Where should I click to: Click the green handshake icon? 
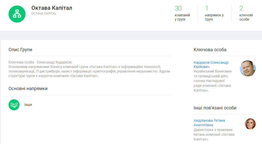pyautogui.click(x=14, y=105)
